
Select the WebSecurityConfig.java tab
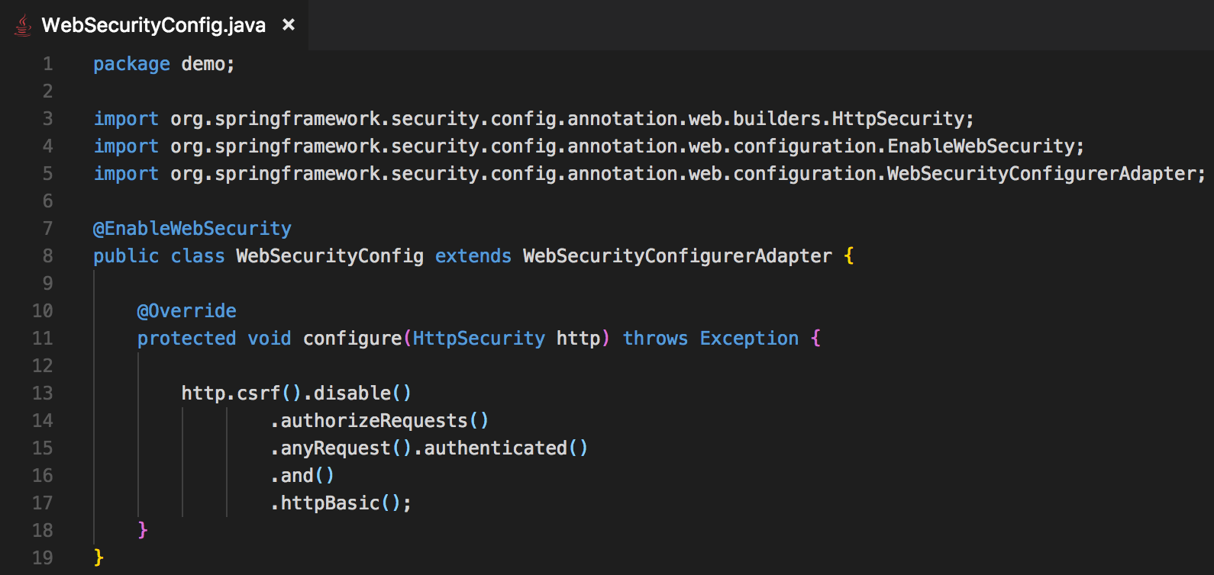pyautogui.click(x=153, y=25)
